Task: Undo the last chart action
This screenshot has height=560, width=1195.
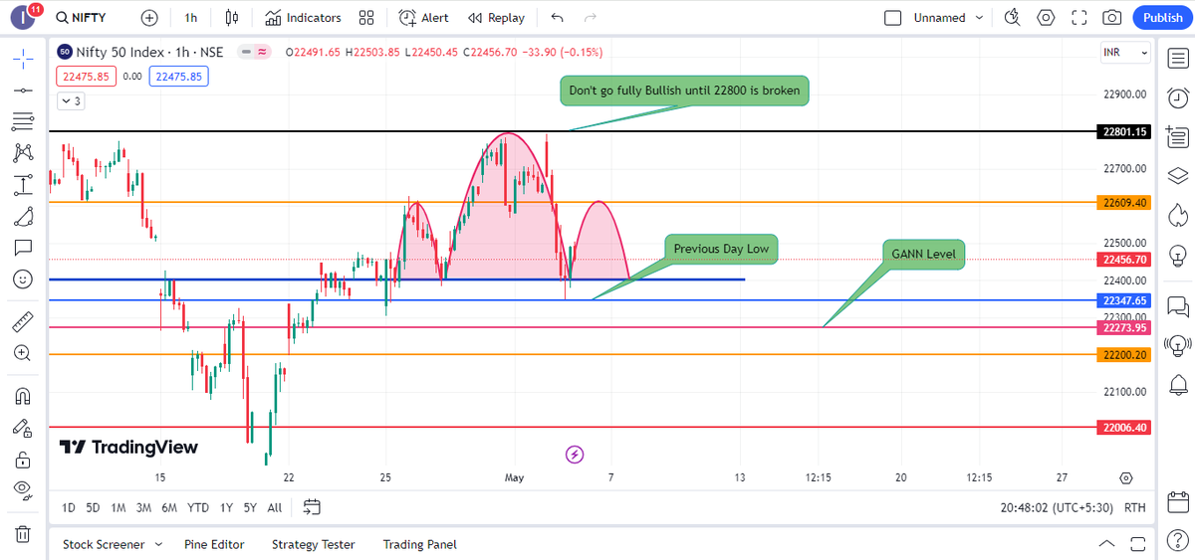Action: tap(557, 17)
